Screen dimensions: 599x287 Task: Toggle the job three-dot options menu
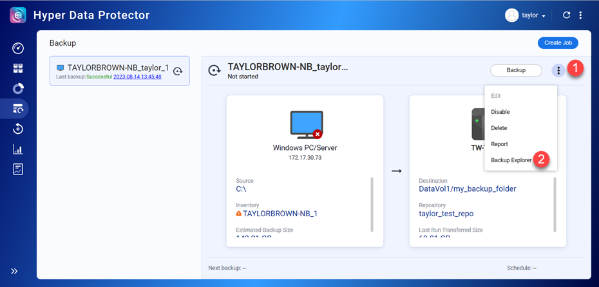[558, 71]
